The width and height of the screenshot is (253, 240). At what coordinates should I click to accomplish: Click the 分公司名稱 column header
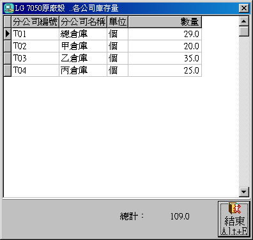[x=83, y=22]
